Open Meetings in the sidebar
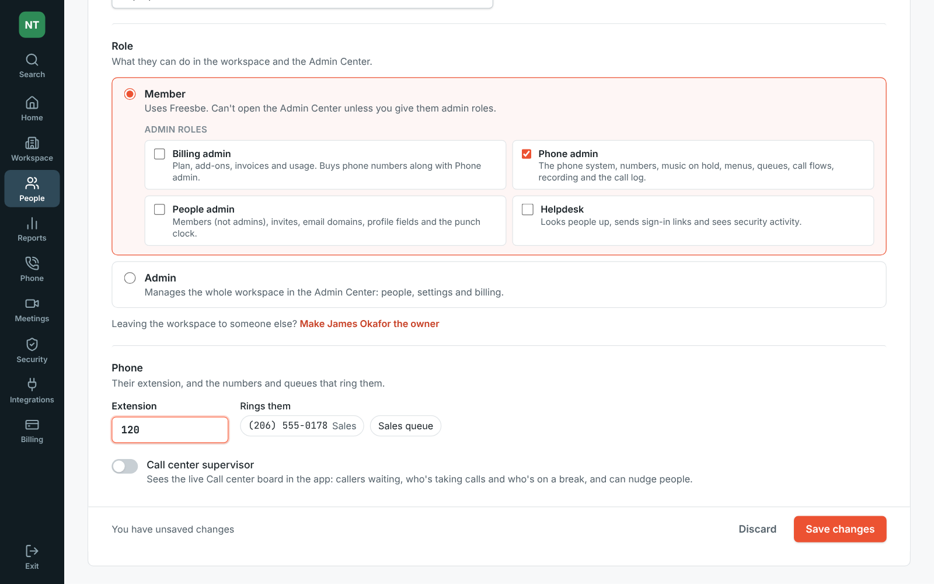934x584 pixels. coord(32,310)
